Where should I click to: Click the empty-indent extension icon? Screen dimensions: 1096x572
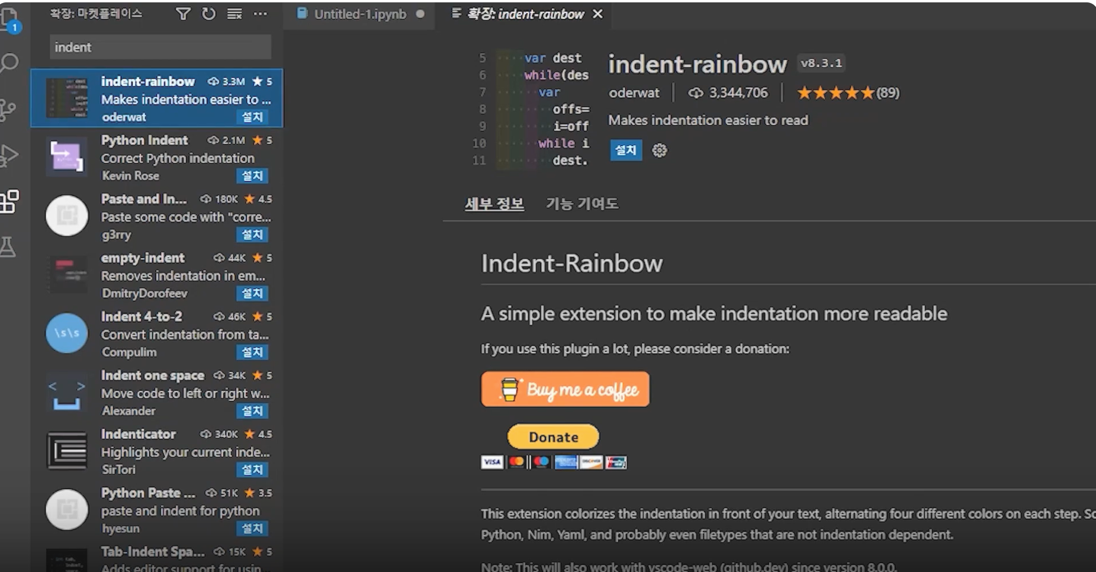67,275
